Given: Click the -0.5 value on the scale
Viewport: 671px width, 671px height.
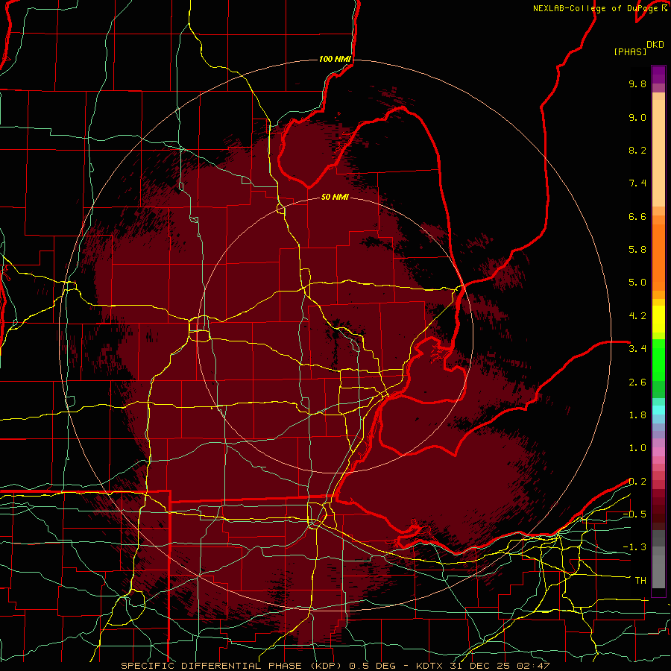Looking at the screenshot, I should [x=634, y=514].
